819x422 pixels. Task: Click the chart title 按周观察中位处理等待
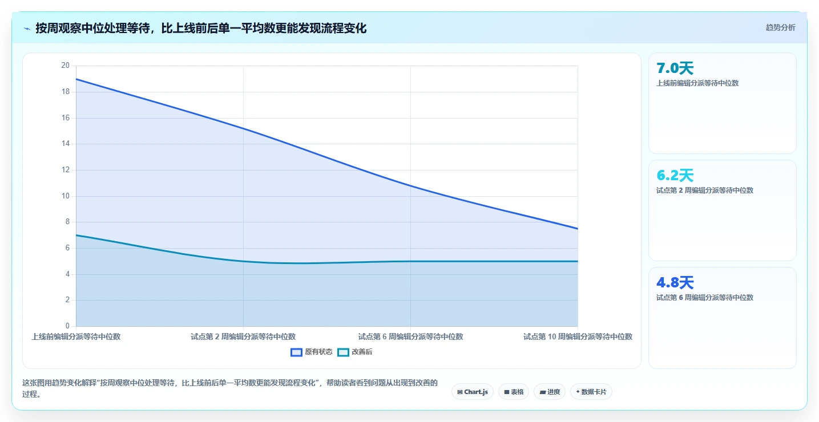pos(201,28)
